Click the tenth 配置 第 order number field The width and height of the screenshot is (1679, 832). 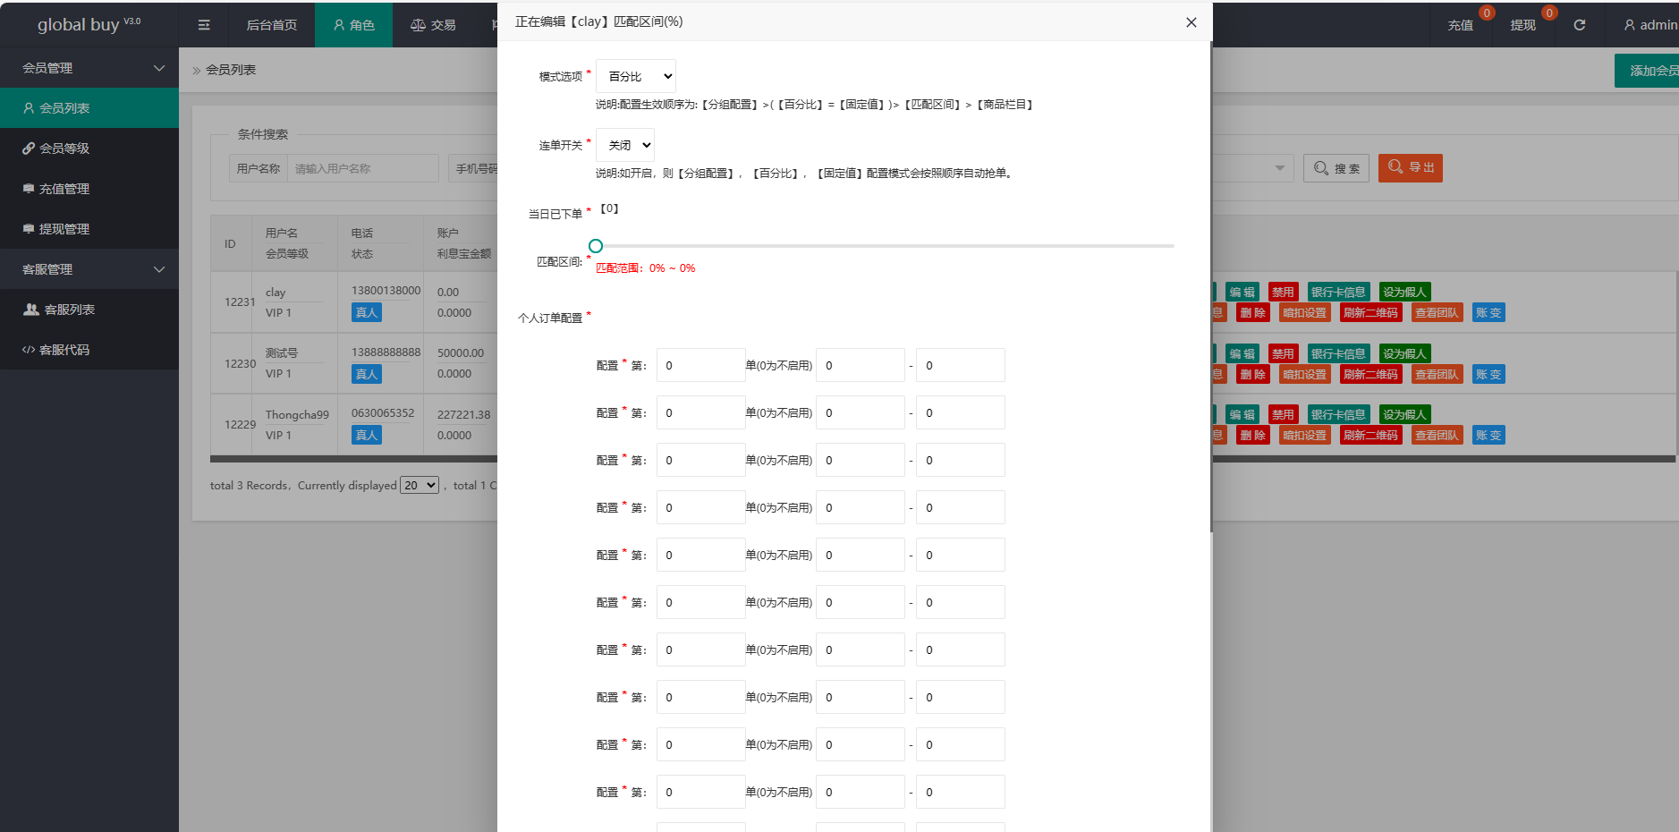pyautogui.click(x=701, y=792)
